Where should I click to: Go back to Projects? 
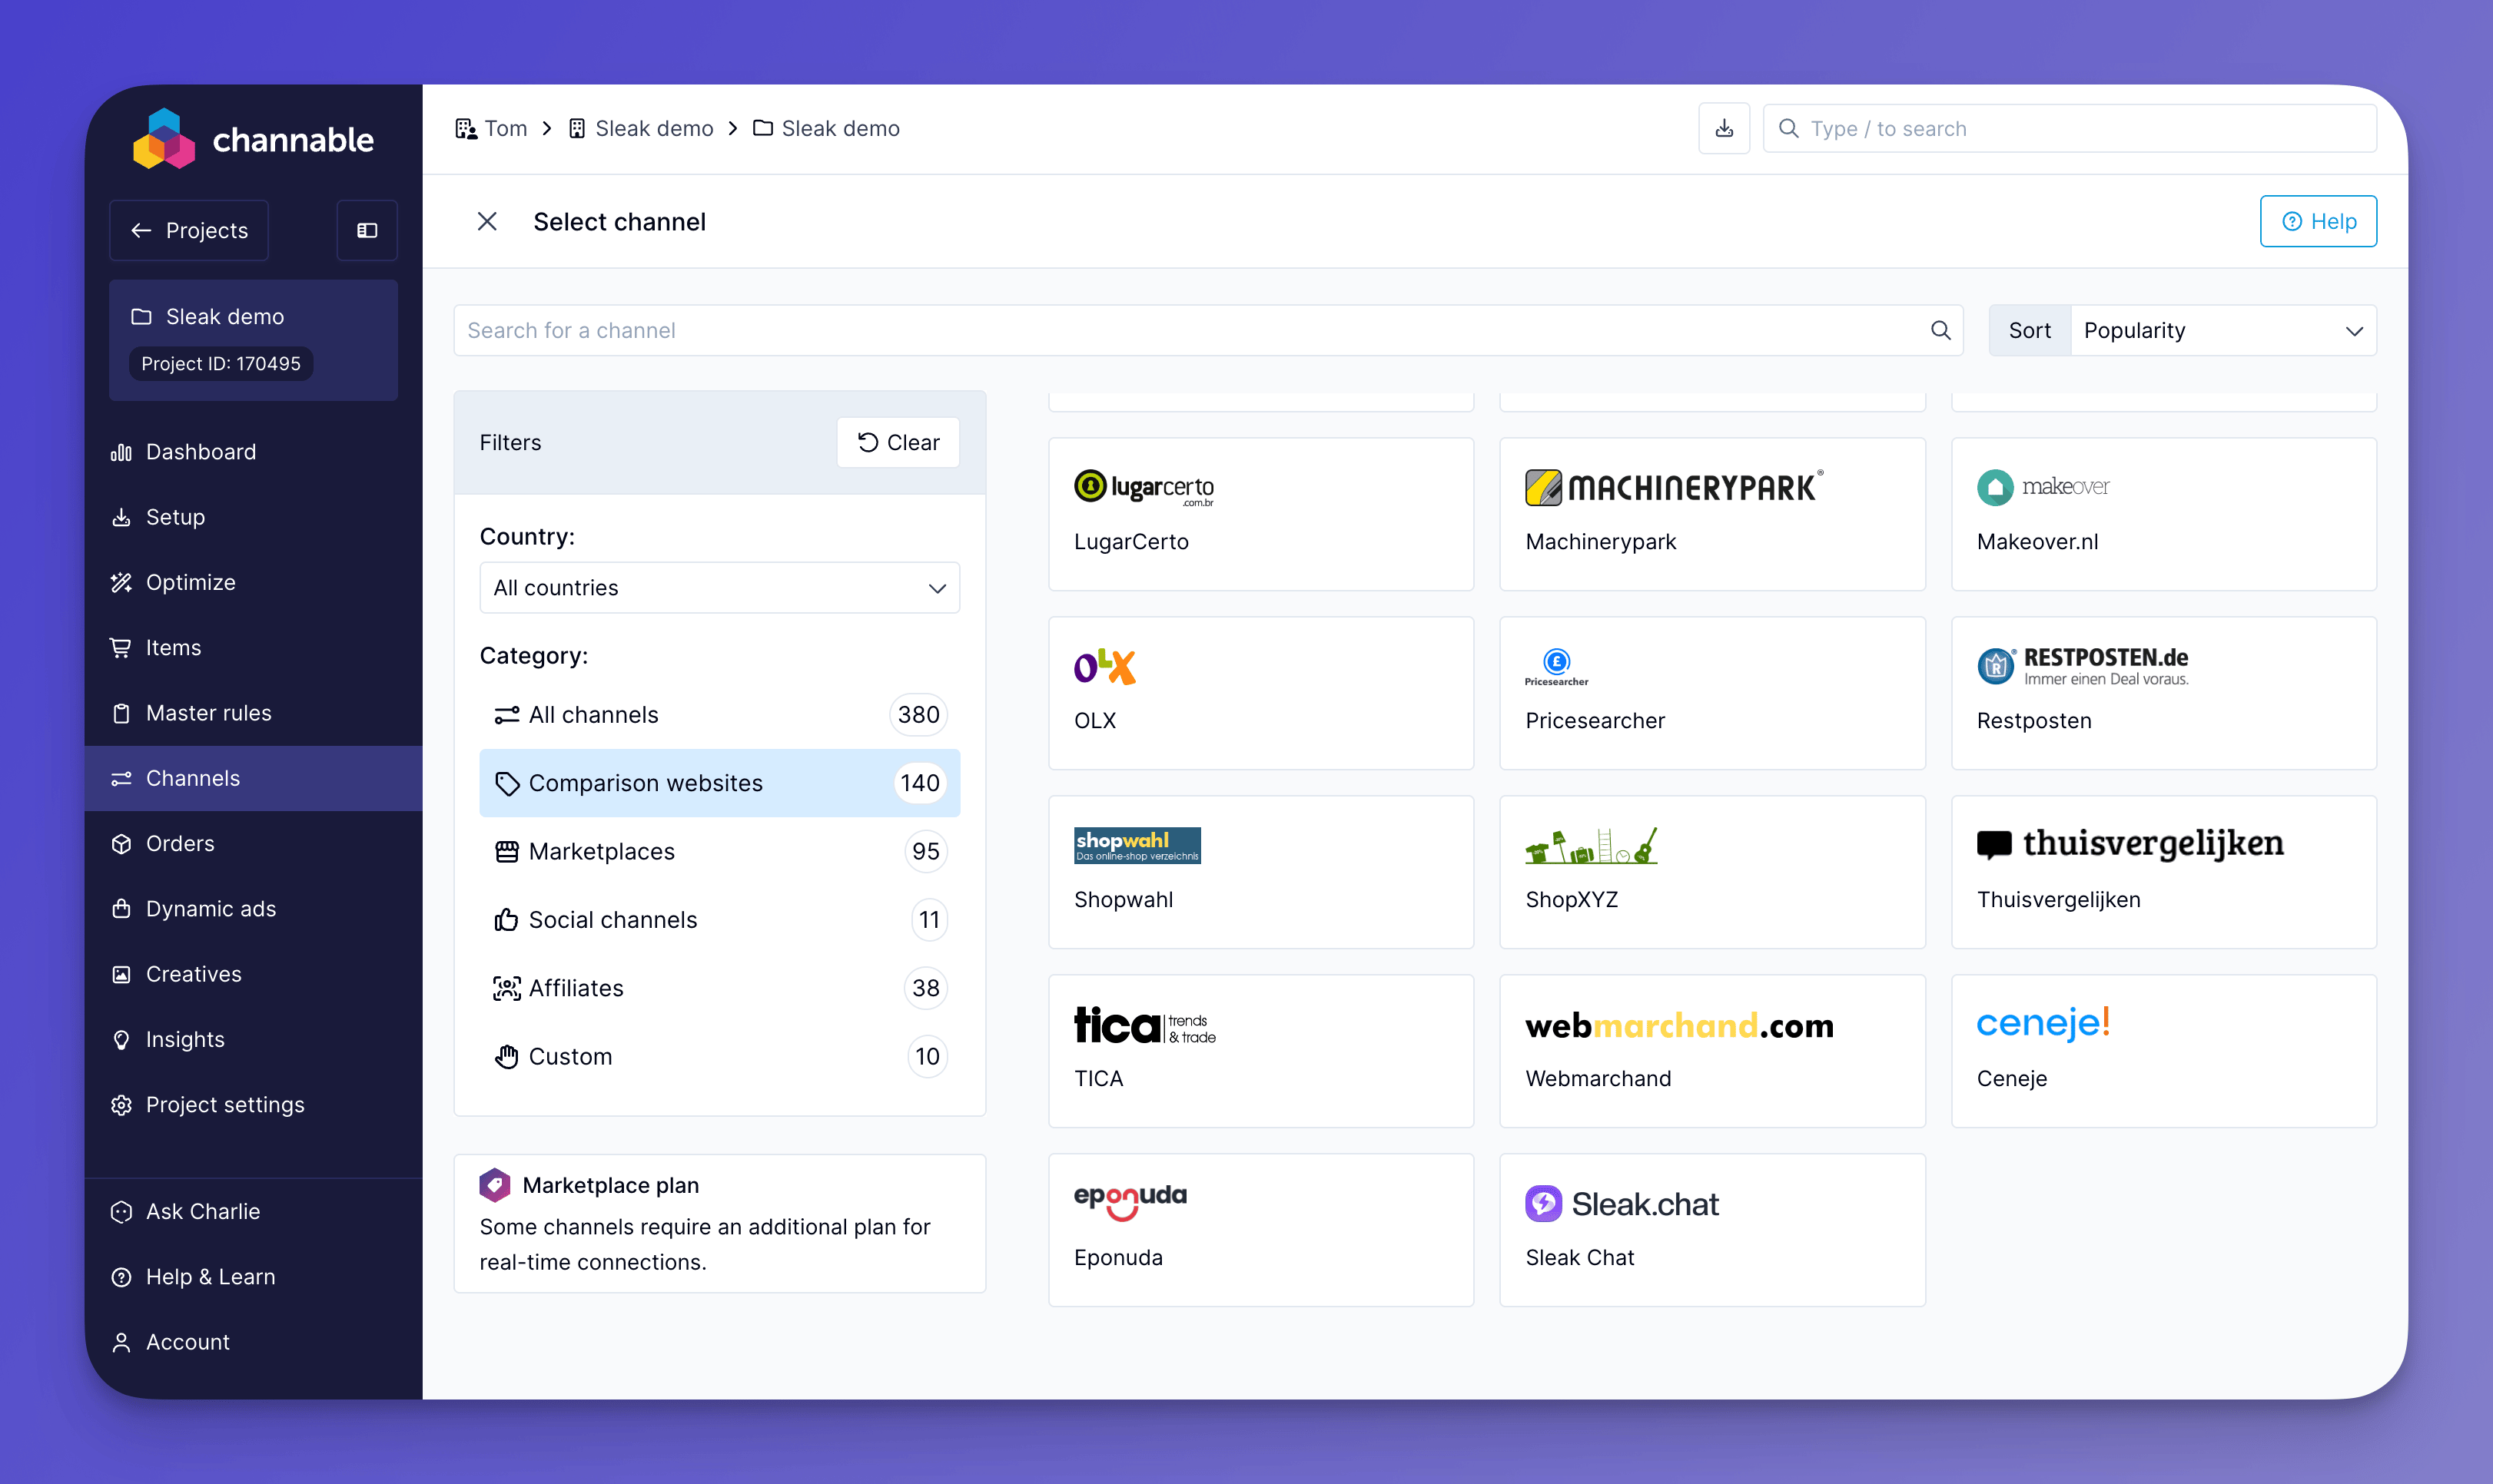[x=189, y=230]
